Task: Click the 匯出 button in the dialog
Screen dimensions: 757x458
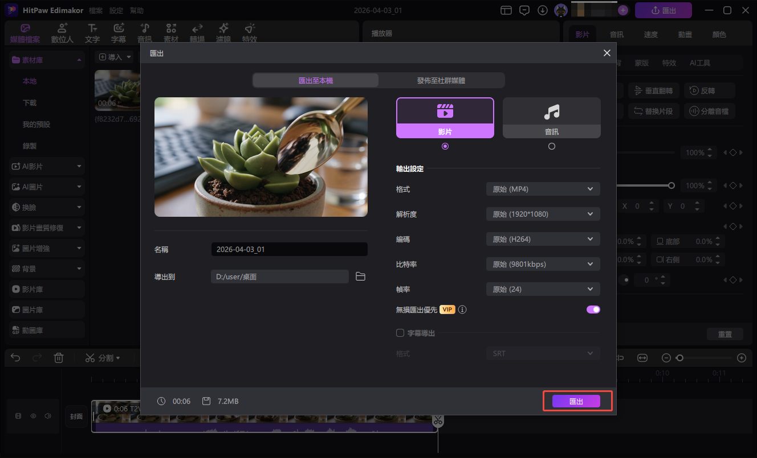Action: tap(577, 401)
